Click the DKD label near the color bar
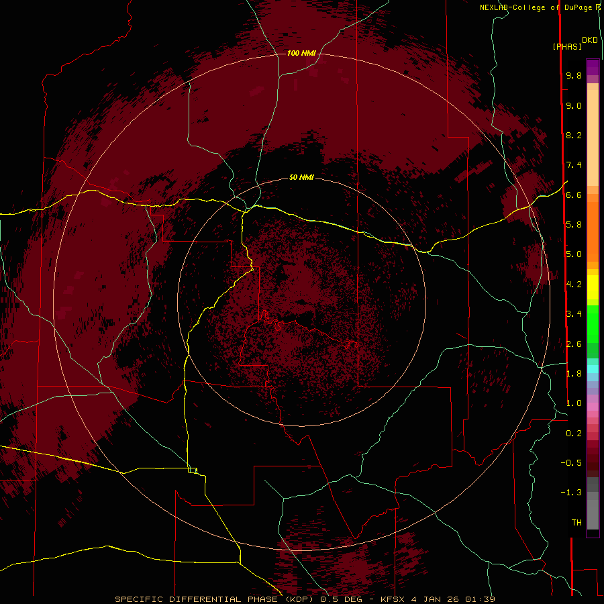Screen dimensions: 604x604 (590, 40)
